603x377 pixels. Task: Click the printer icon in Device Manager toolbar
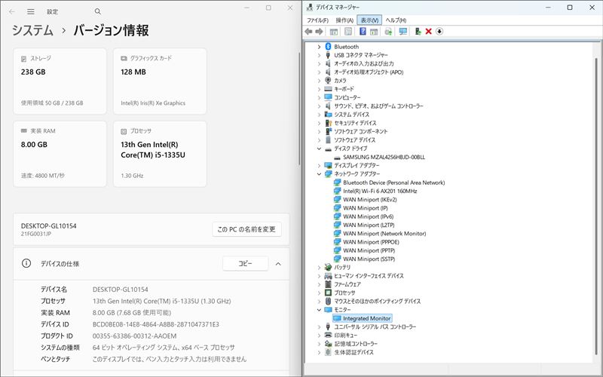(x=388, y=32)
